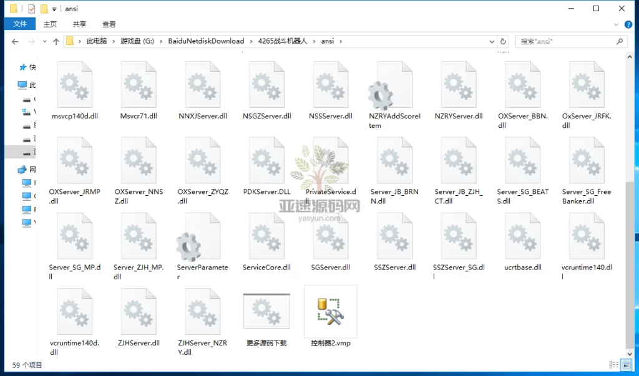Click the Back navigation arrow
This screenshot has height=376, width=639.
point(15,41)
